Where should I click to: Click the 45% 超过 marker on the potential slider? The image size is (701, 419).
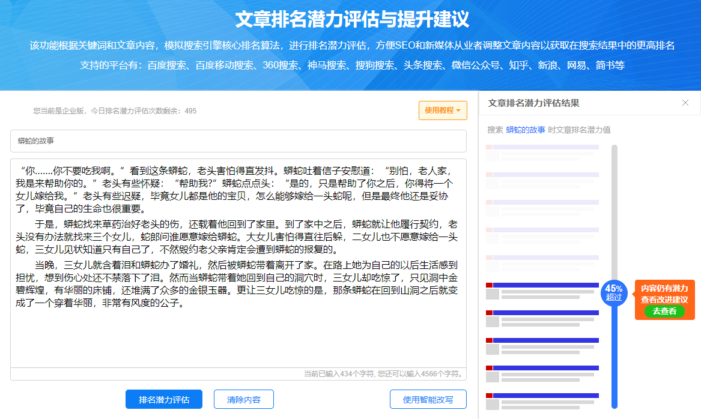[614, 294]
